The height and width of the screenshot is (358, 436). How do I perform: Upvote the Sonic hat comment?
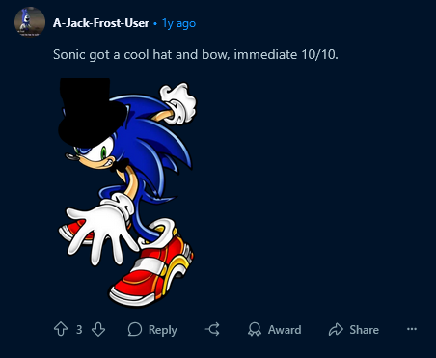(x=61, y=329)
